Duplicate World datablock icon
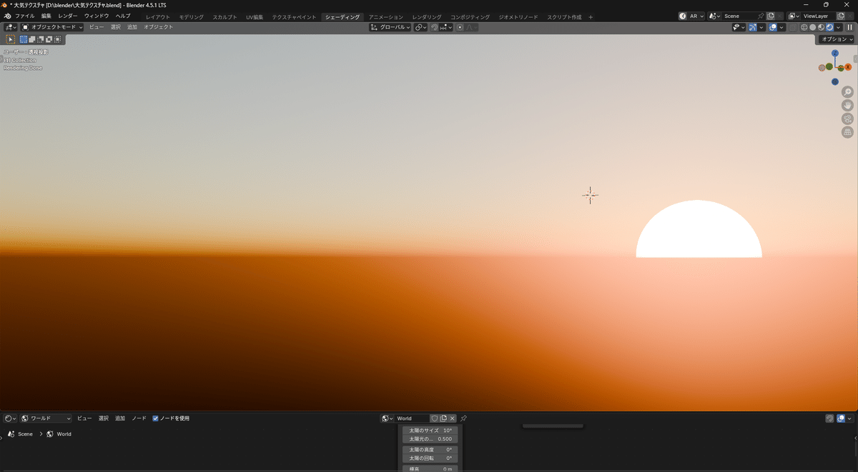The width and height of the screenshot is (858, 472). [x=443, y=418]
